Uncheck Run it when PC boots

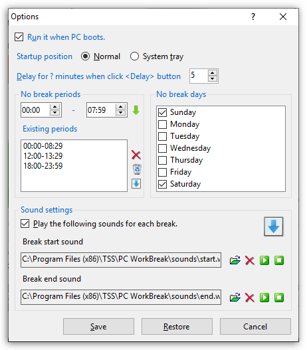19,37
